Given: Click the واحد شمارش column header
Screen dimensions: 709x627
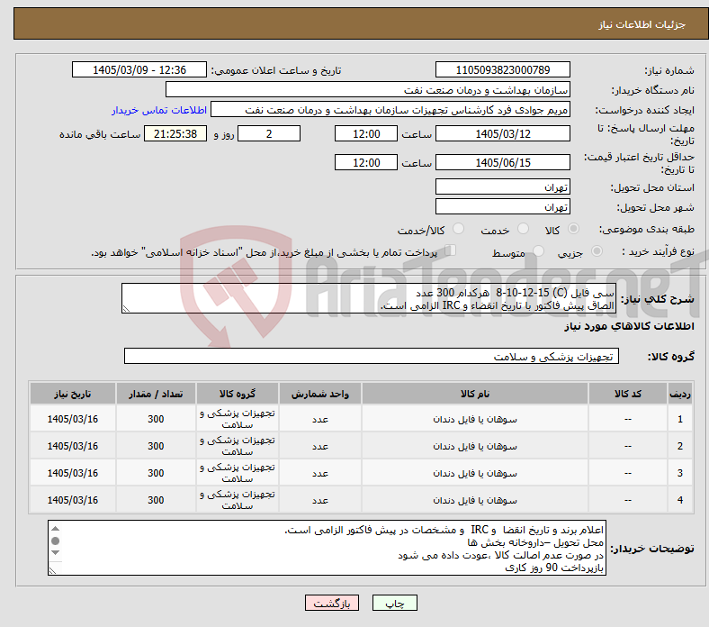Looking at the screenshot, I should (x=320, y=394).
